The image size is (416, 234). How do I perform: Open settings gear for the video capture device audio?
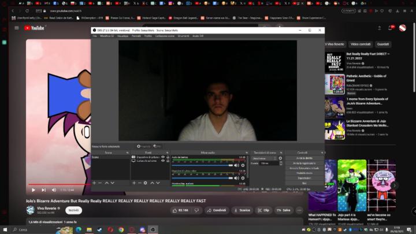[x=243, y=178]
